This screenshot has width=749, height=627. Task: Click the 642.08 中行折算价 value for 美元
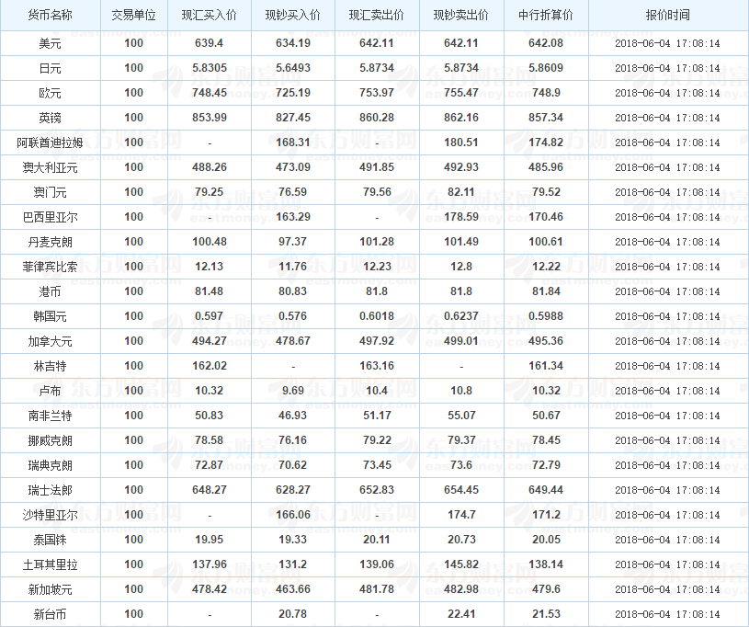(546, 43)
